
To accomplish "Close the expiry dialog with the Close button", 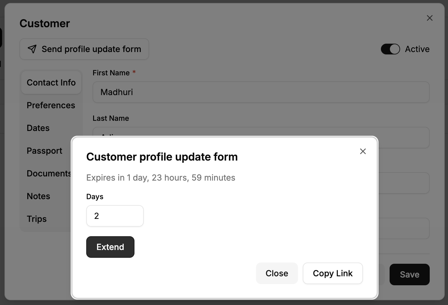I will [x=277, y=273].
